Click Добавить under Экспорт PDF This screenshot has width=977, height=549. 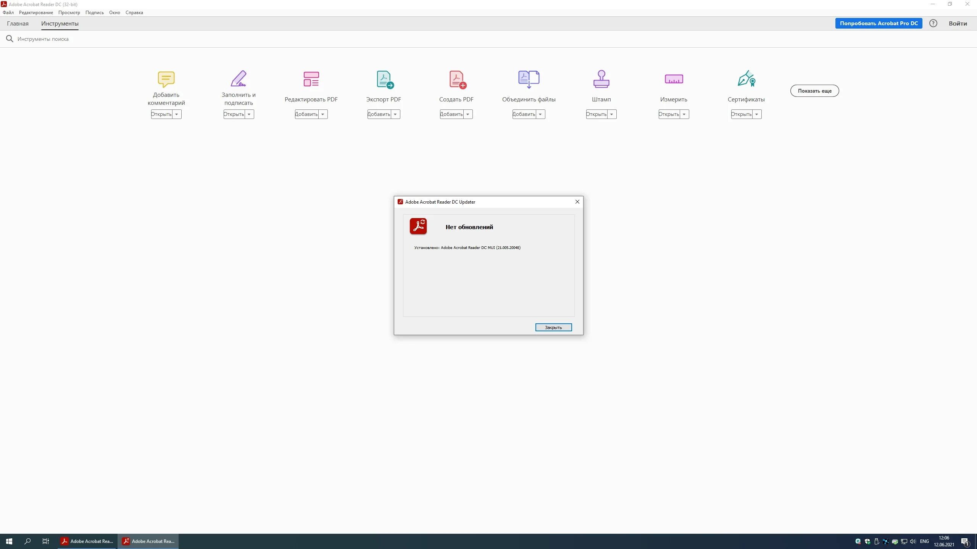379,114
